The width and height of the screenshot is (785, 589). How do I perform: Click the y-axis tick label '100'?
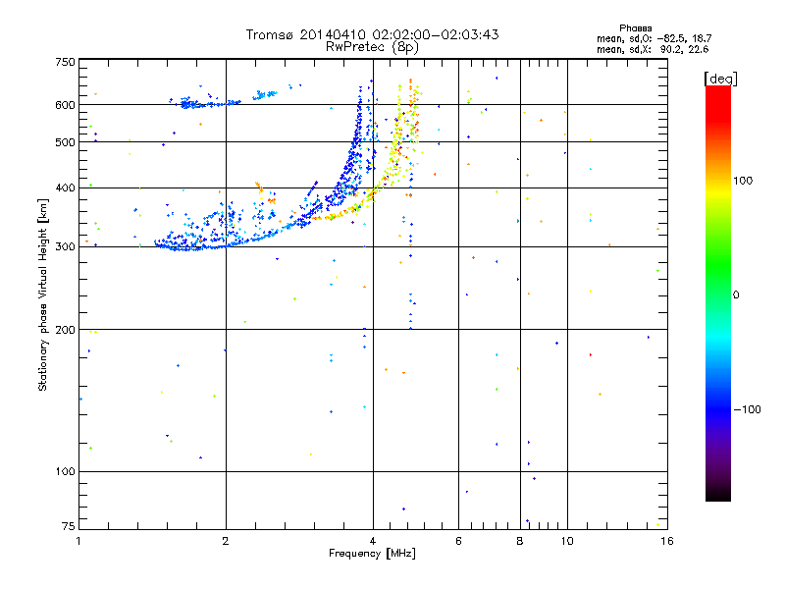[65, 472]
